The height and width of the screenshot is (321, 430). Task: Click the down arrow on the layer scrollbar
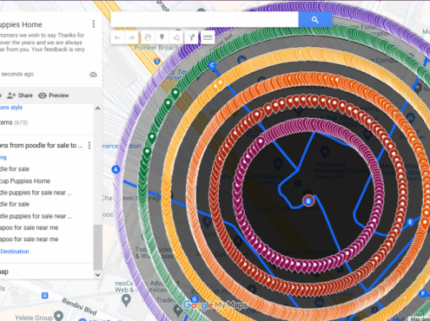point(98,275)
